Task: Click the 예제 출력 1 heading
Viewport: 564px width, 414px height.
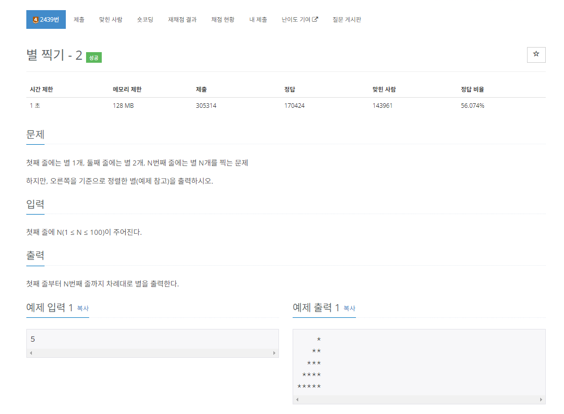Action: [x=316, y=308]
